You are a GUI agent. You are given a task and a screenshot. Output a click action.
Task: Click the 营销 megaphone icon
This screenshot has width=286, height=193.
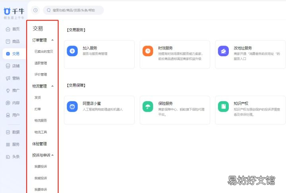[x=8, y=78]
